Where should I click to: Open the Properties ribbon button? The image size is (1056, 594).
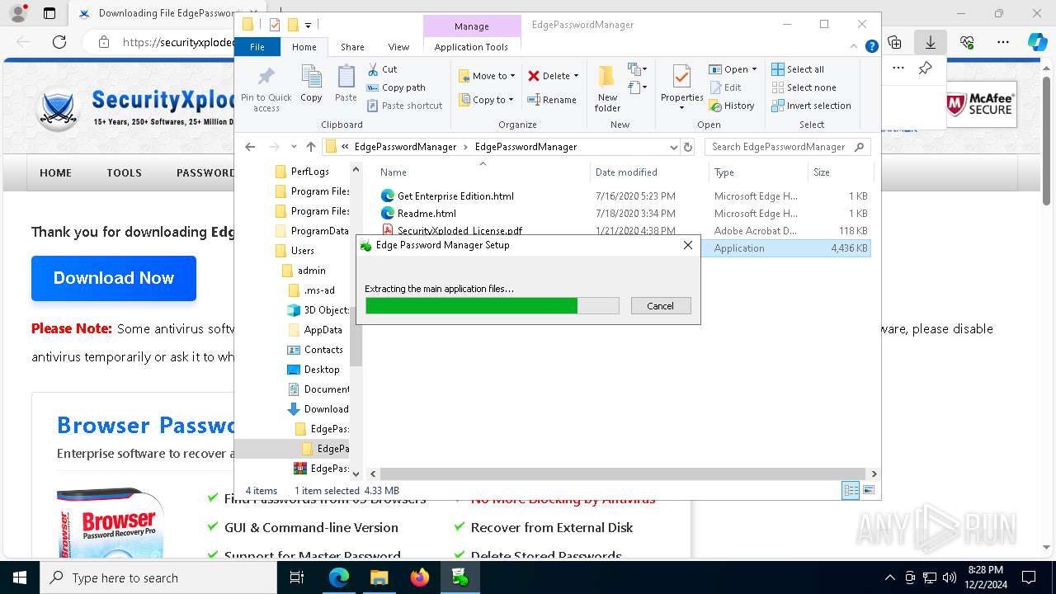point(681,87)
